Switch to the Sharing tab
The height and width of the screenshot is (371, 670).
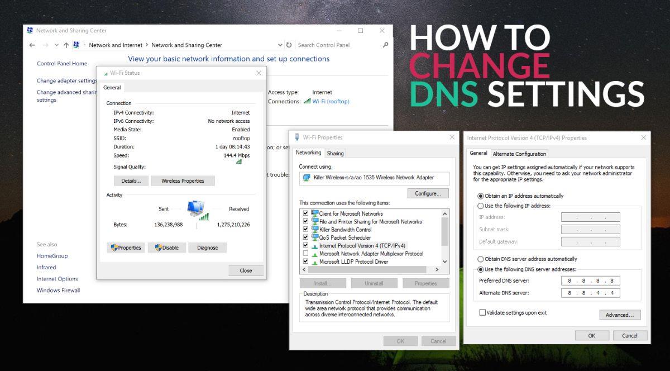pyautogui.click(x=335, y=154)
